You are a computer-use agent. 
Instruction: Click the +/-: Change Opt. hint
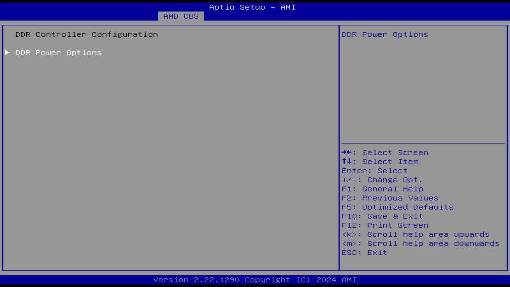(x=382, y=180)
